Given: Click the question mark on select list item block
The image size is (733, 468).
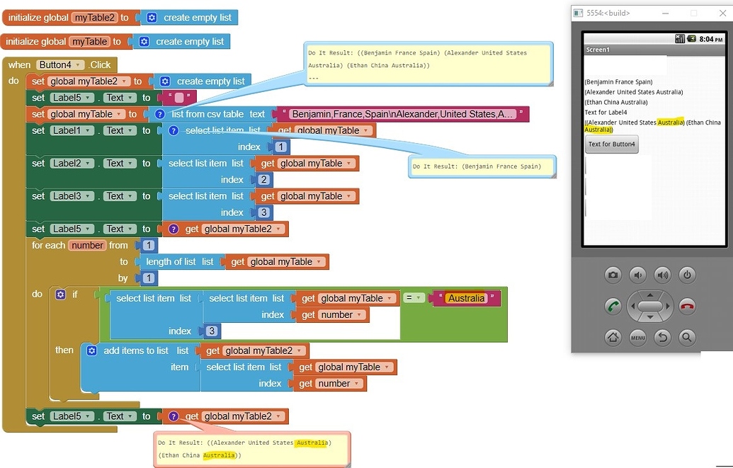Looking at the screenshot, I should point(174,130).
